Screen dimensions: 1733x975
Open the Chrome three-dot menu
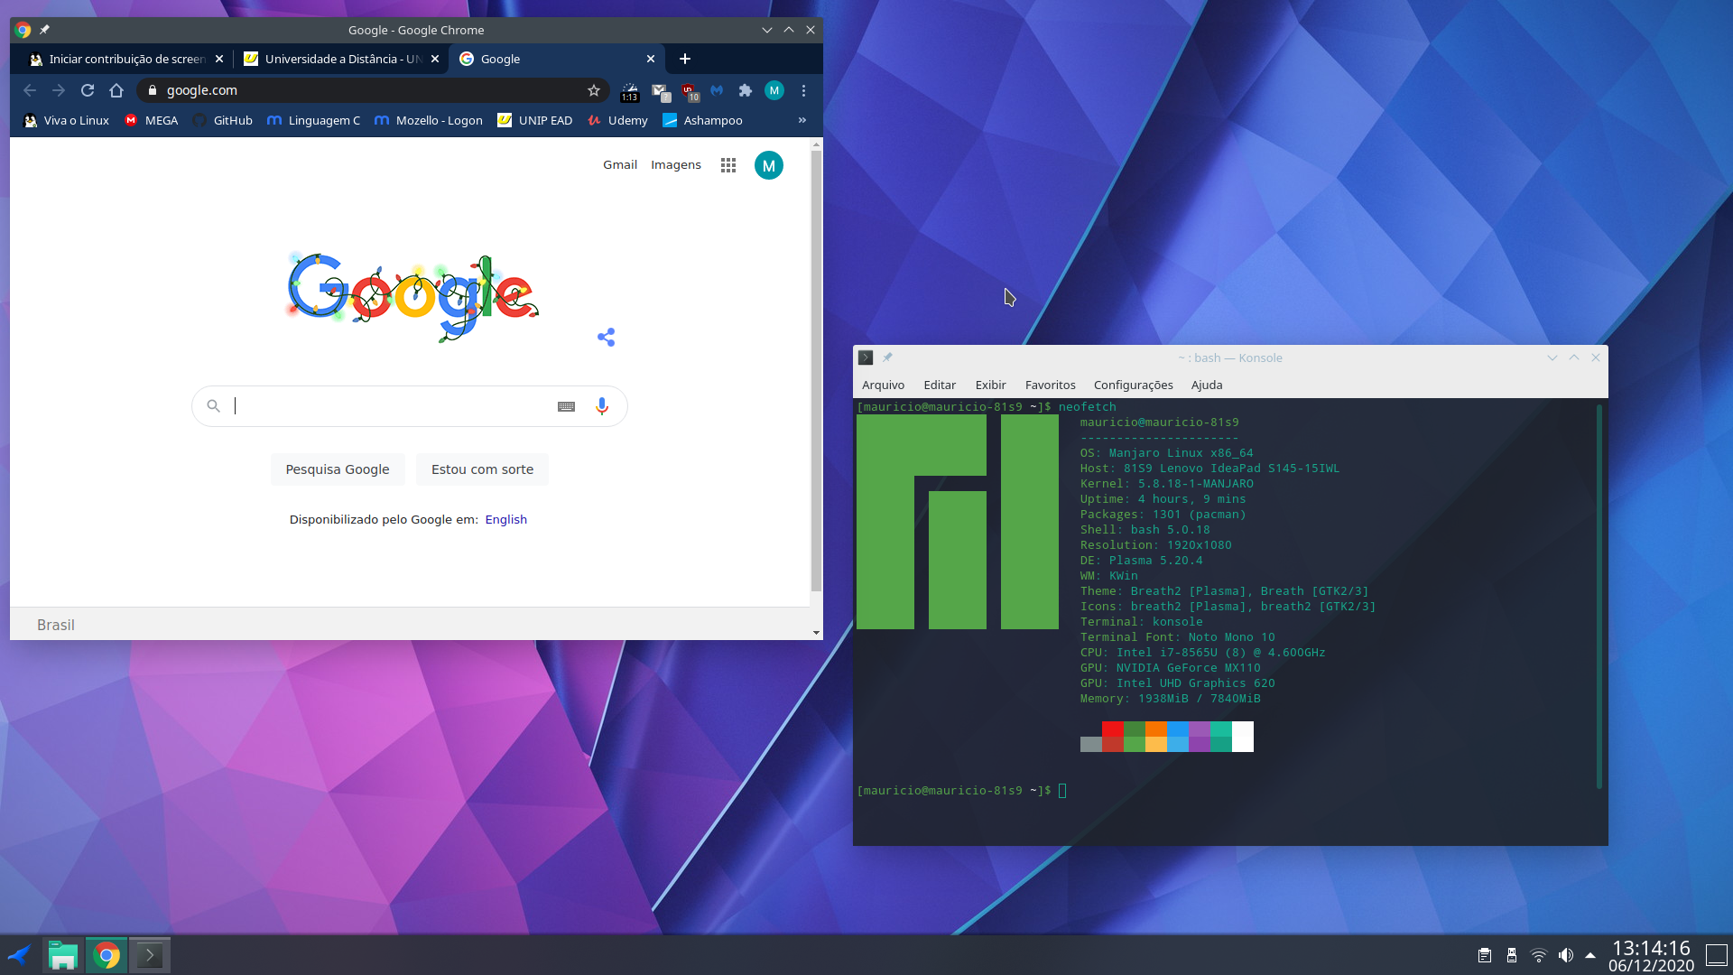(x=803, y=90)
